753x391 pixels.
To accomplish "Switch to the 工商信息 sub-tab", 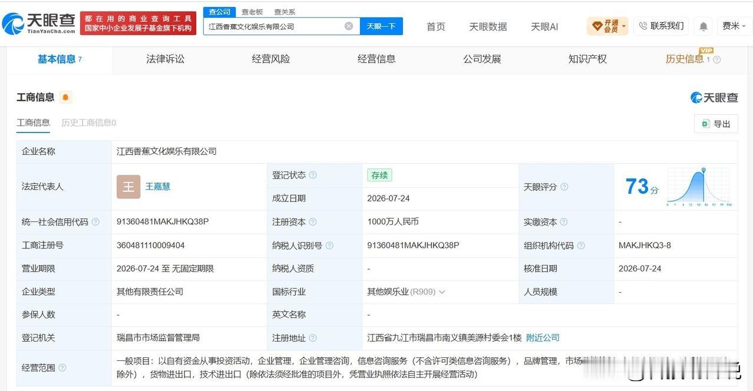I will (x=33, y=122).
